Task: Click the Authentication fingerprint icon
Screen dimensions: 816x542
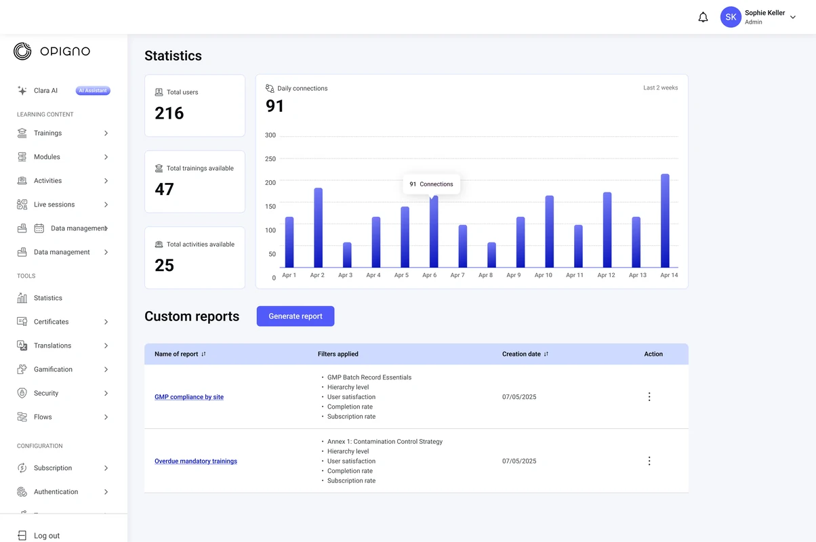Action: pyautogui.click(x=22, y=492)
